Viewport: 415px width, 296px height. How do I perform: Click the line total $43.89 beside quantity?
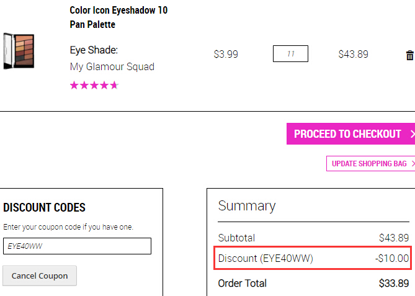point(354,54)
